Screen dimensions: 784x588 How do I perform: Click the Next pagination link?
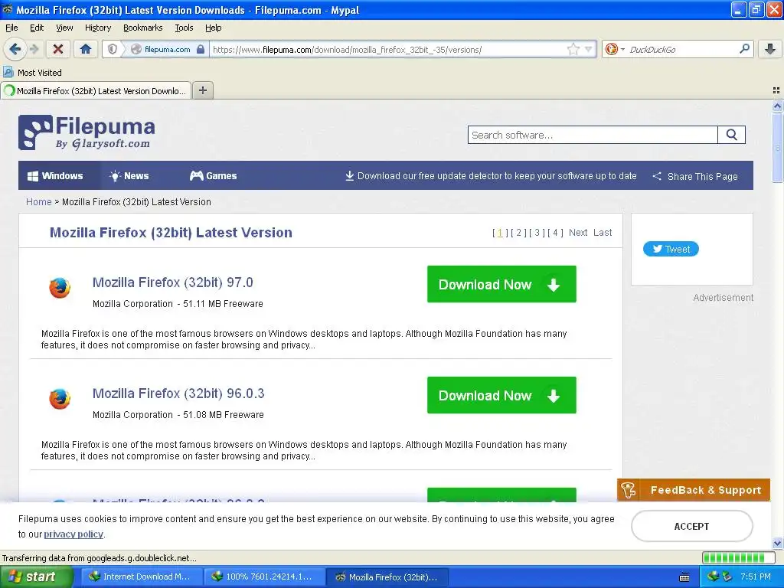pos(578,233)
